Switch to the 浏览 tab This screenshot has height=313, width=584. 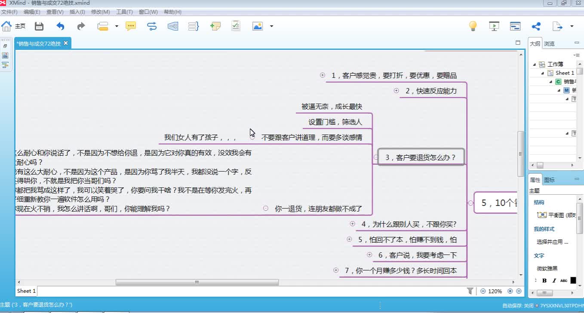tap(549, 43)
